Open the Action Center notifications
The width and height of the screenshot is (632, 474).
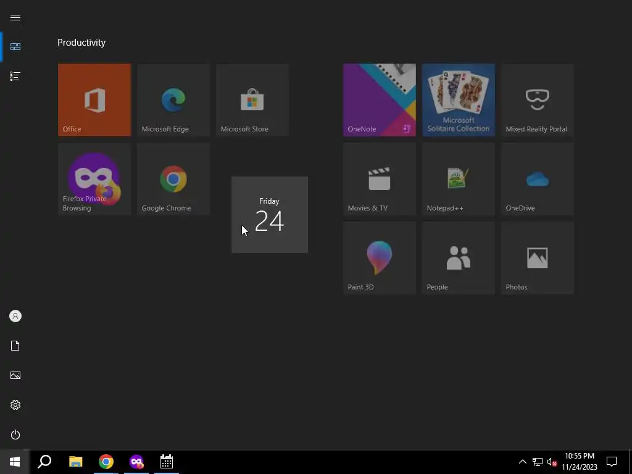(612, 462)
